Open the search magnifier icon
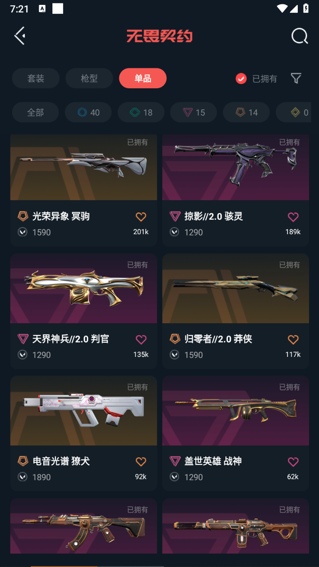The image size is (319, 567). 299,36
